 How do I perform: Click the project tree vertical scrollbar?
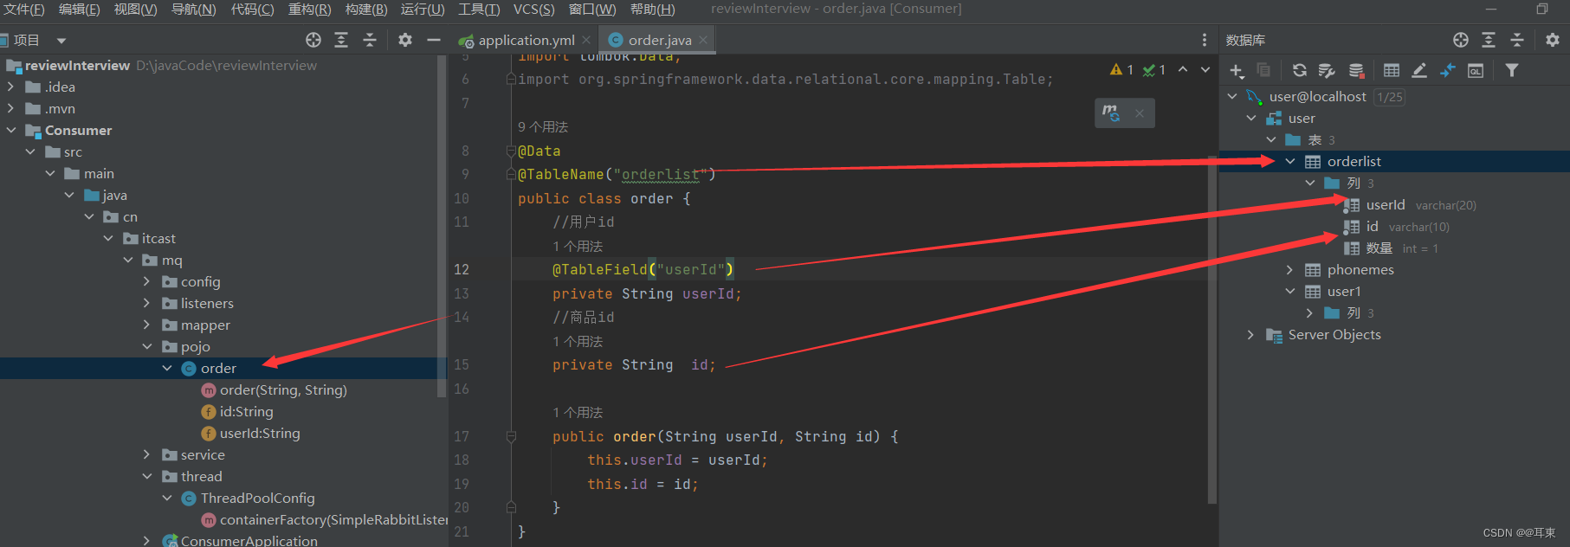(x=442, y=260)
